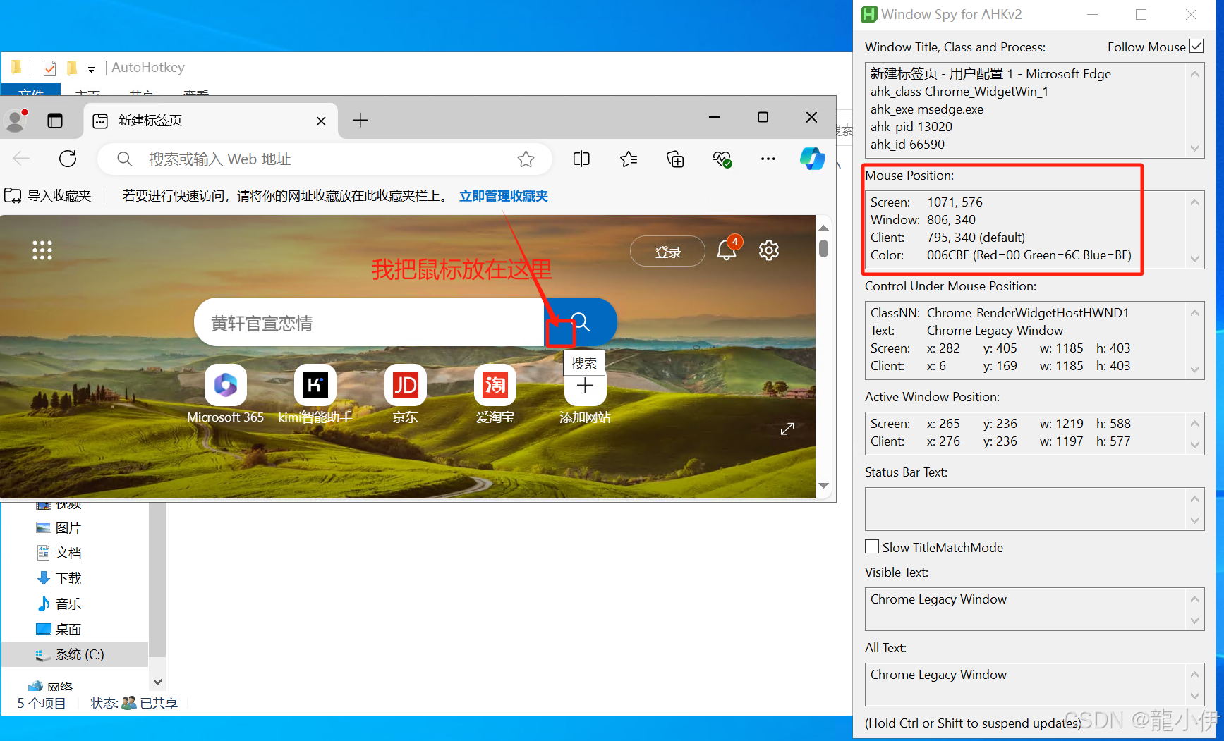The image size is (1224, 741).
Task: Open the new tab page settings gear
Action: pyautogui.click(x=769, y=250)
